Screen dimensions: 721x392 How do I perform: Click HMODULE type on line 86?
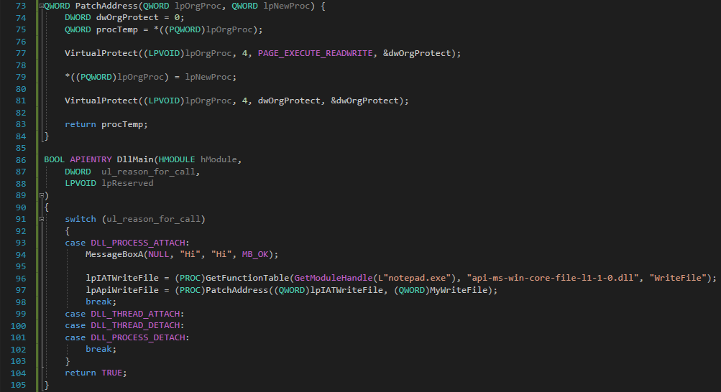point(177,159)
